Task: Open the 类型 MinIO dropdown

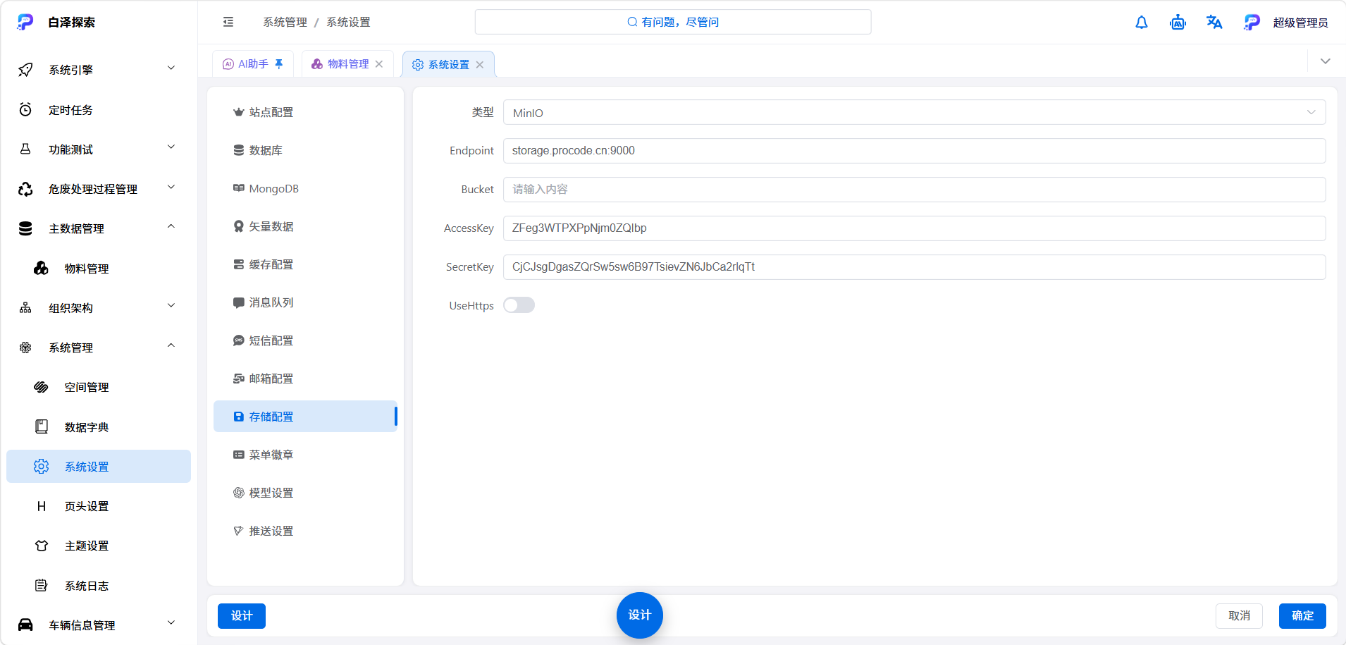Action: [914, 113]
